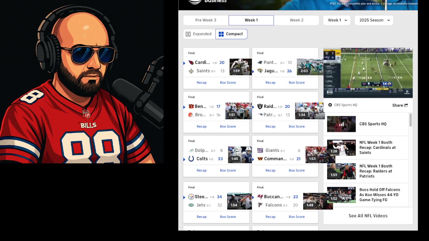Click the Washington Commanders logo
The image size is (429, 241).
(260, 159)
